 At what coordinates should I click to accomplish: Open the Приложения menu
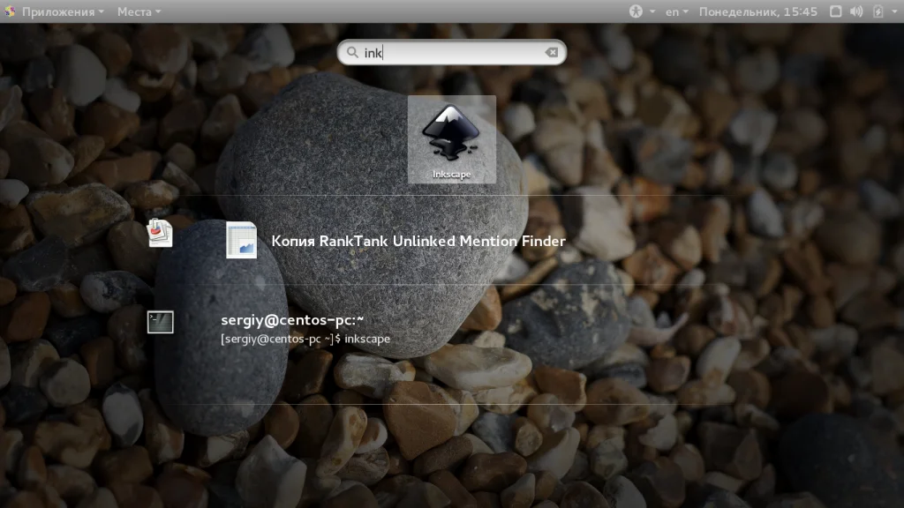pos(62,11)
